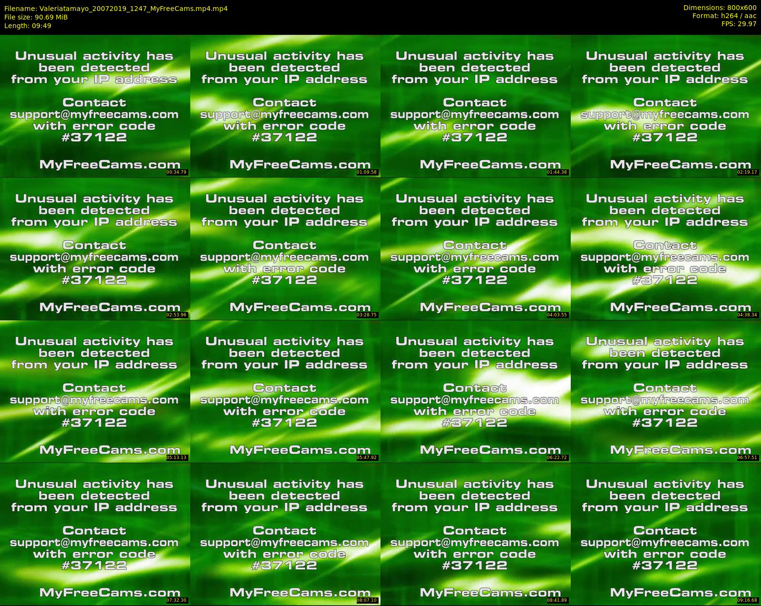This screenshot has height=606, width=761.
Task: Select the frame thumbnail stamped 00:34.79
Action: coord(95,106)
